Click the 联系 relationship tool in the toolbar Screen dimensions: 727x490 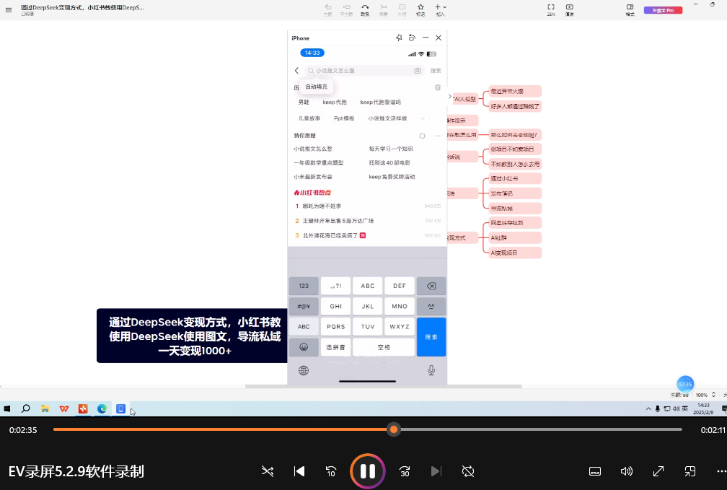point(365,10)
